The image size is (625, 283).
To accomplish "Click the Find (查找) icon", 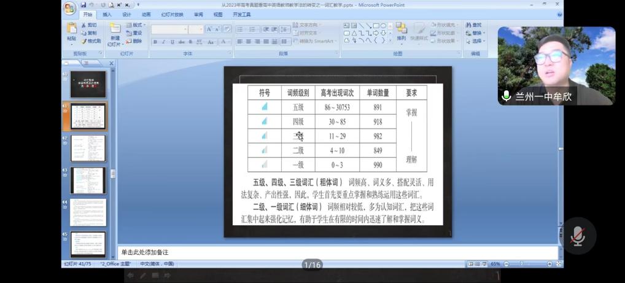I will coord(474,25).
